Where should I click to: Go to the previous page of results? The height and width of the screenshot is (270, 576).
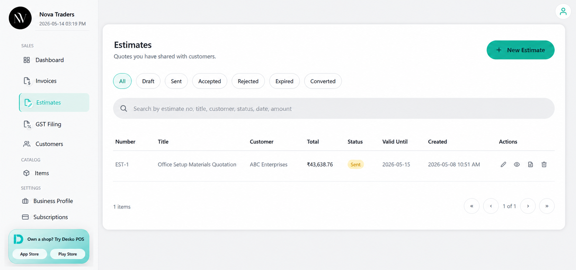click(x=491, y=206)
